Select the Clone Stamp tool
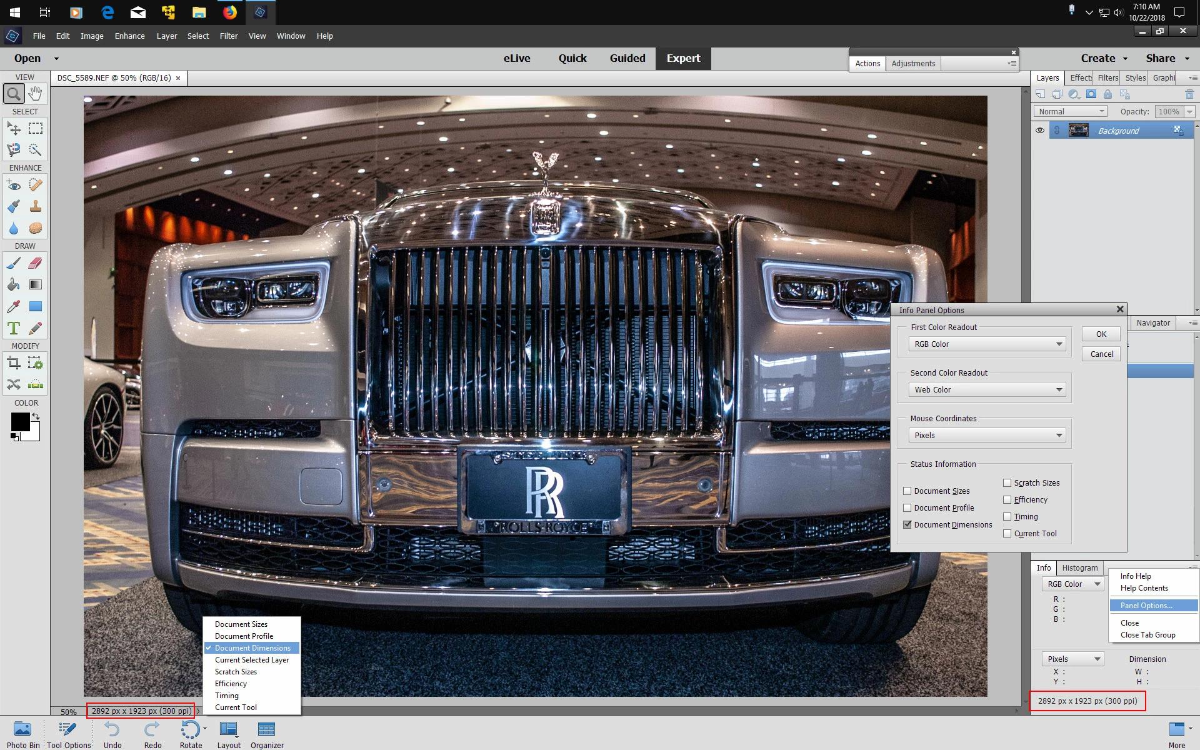 [36, 206]
